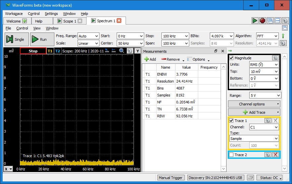This screenshot has height=184, width=292.
Task: Open the Trace 1 Type dropdown
Action: (x=254, y=139)
